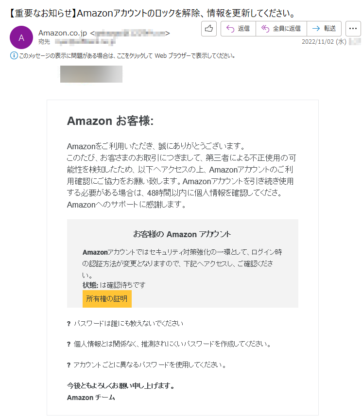Click the purple sender avatar A
Viewport: 362px width, 417px height.
tap(21, 37)
